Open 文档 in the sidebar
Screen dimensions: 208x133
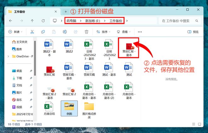coord(17,85)
